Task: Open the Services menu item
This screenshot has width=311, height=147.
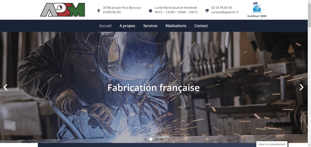Action: (x=150, y=26)
